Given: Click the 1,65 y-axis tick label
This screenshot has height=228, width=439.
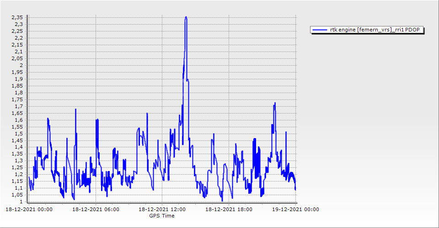Looking at the screenshot, I should click(x=16, y=113).
